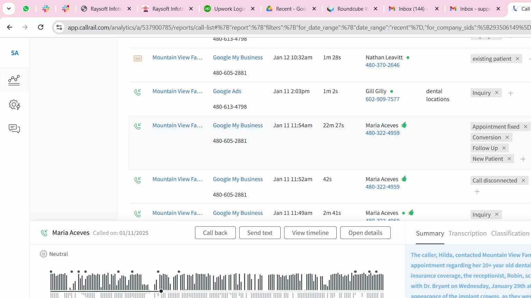This screenshot has width=531, height=298.
Task: Remove the New Patient tag
Action: (x=509, y=159)
